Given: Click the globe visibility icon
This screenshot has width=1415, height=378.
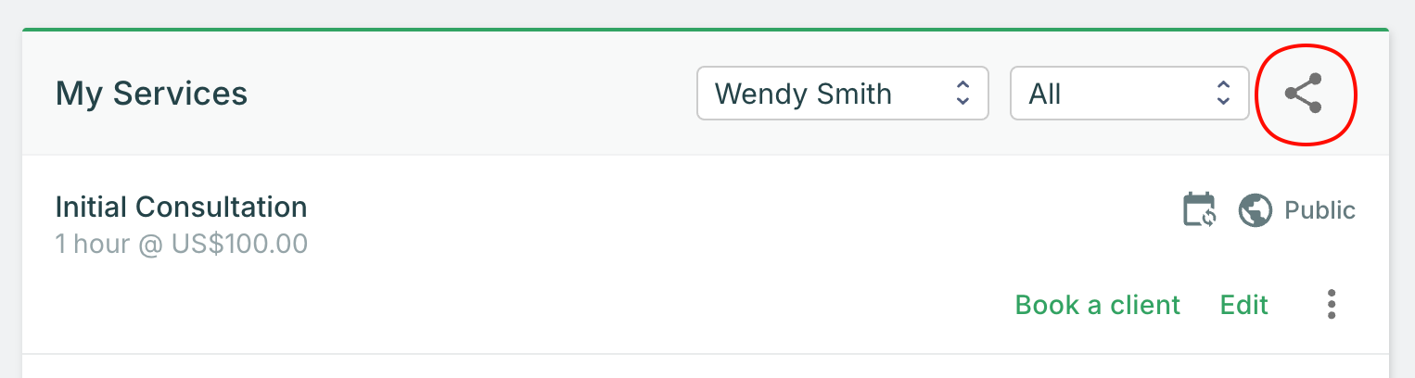Looking at the screenshot, I should [x=1255, y=210].
